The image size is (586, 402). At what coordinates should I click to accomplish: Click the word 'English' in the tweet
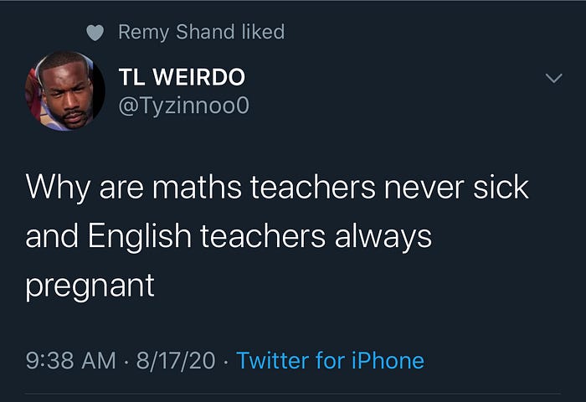(140, 236)
